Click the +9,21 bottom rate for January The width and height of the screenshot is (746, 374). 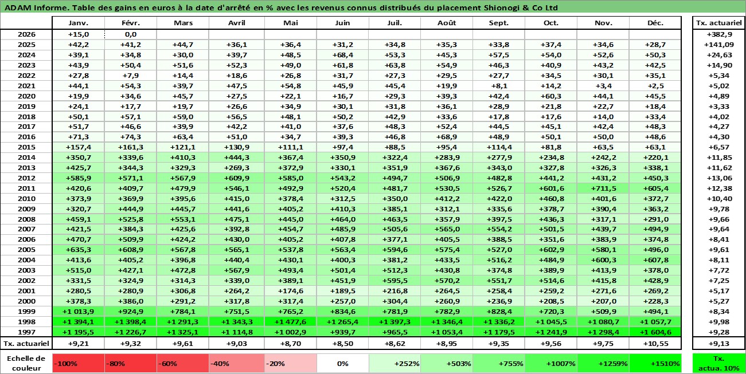(x=79, y=344)
